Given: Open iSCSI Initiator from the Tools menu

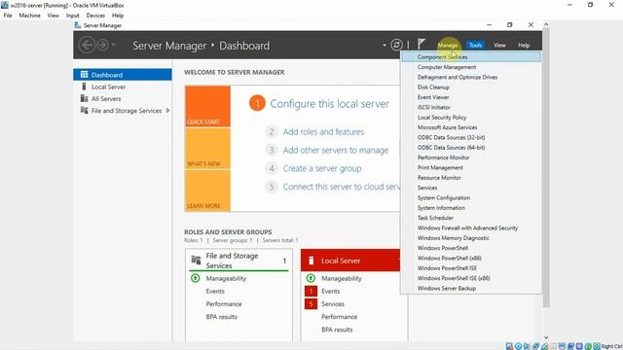Looking at the screenshot, I should click(x=471, y=108).
